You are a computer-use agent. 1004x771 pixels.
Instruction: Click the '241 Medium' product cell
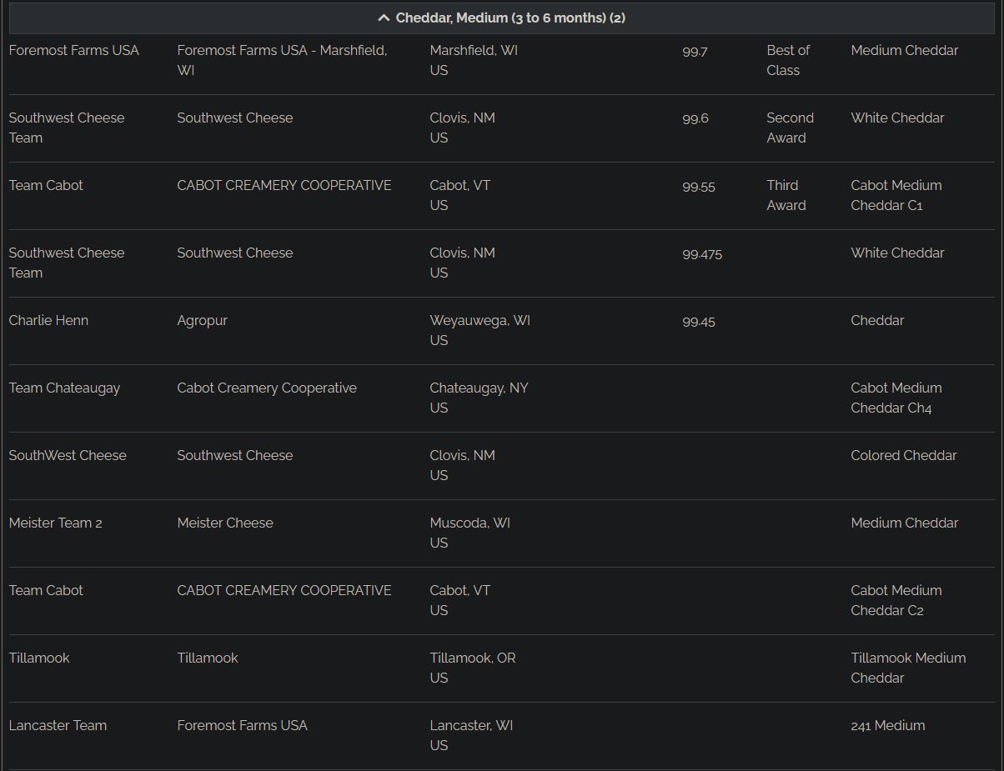(x=888, y=726)
